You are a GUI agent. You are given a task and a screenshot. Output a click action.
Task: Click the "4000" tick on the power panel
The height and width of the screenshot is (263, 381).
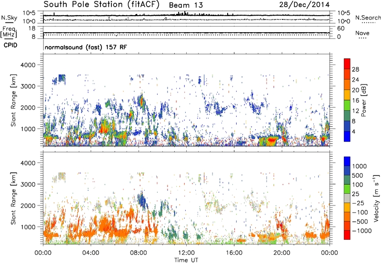coord(28,65)
